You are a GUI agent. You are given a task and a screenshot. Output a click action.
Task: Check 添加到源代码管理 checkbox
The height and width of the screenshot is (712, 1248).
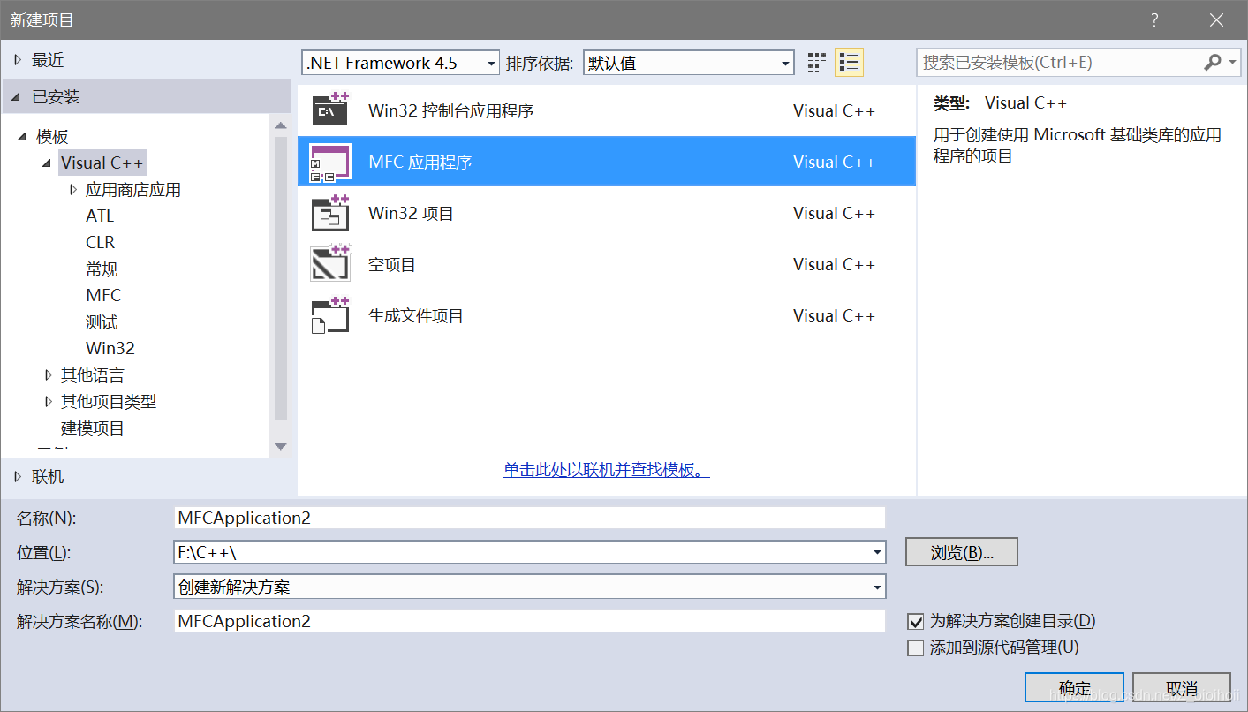click(916, 648)
